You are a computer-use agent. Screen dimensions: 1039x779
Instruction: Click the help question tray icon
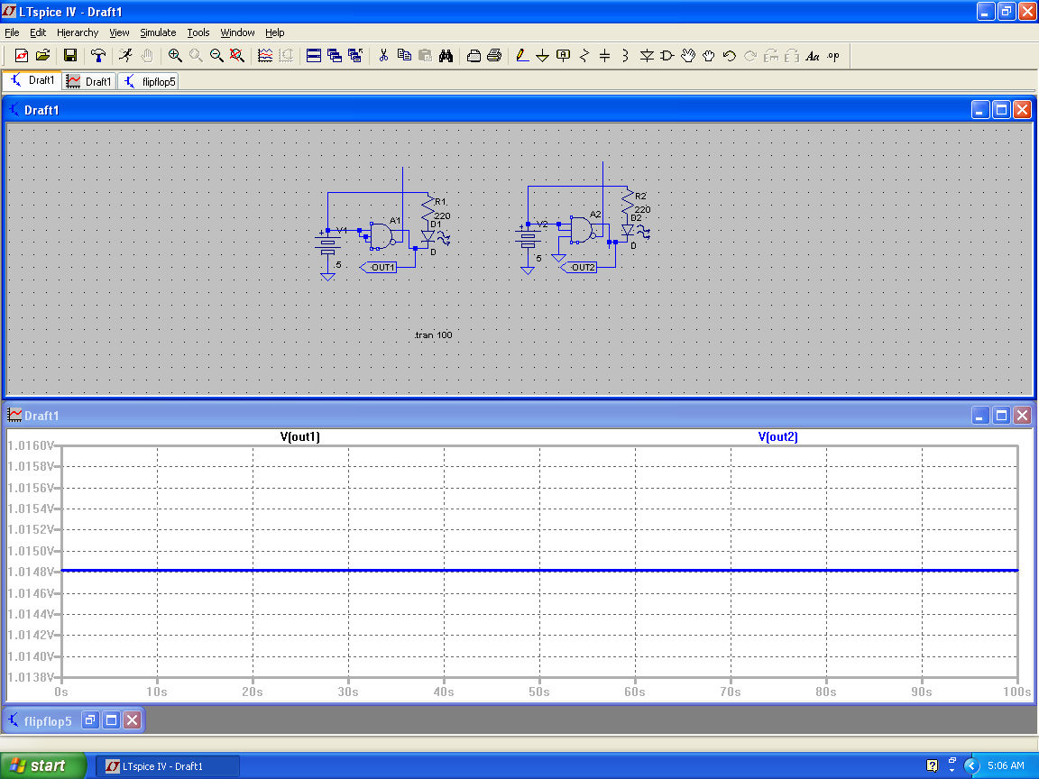(932, 765)
